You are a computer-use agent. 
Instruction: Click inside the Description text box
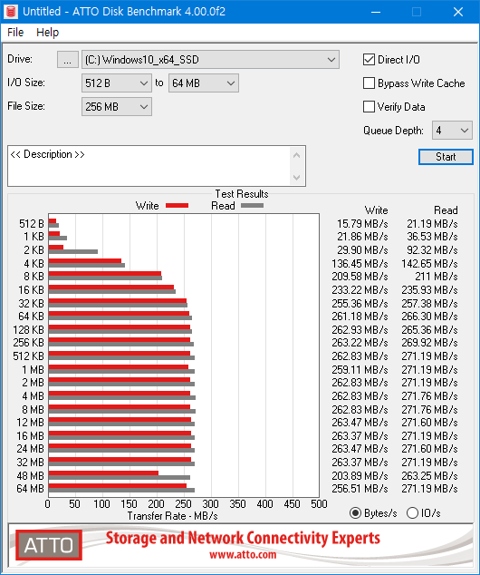click(x=149, y=166)
